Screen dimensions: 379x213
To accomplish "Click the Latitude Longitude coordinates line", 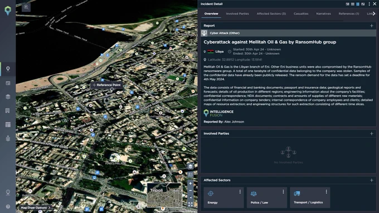I will tap(235, 60).
